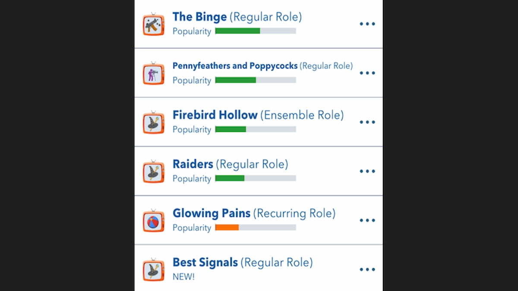Tap the ellipsis beside Best Signals
The width and height of the screenshot is (518, 291).
[x=367, y=269]
